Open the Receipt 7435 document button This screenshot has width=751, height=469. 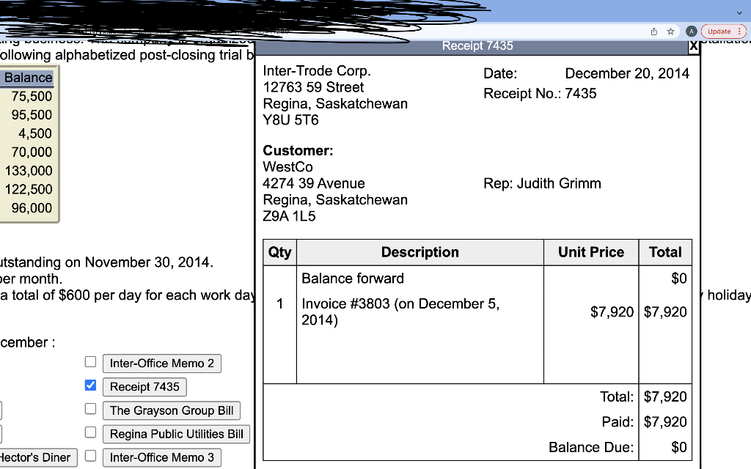(144, 386)
